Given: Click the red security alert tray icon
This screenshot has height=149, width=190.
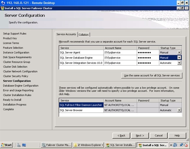Looking at the screenshot, I should [x=186, y=145].
